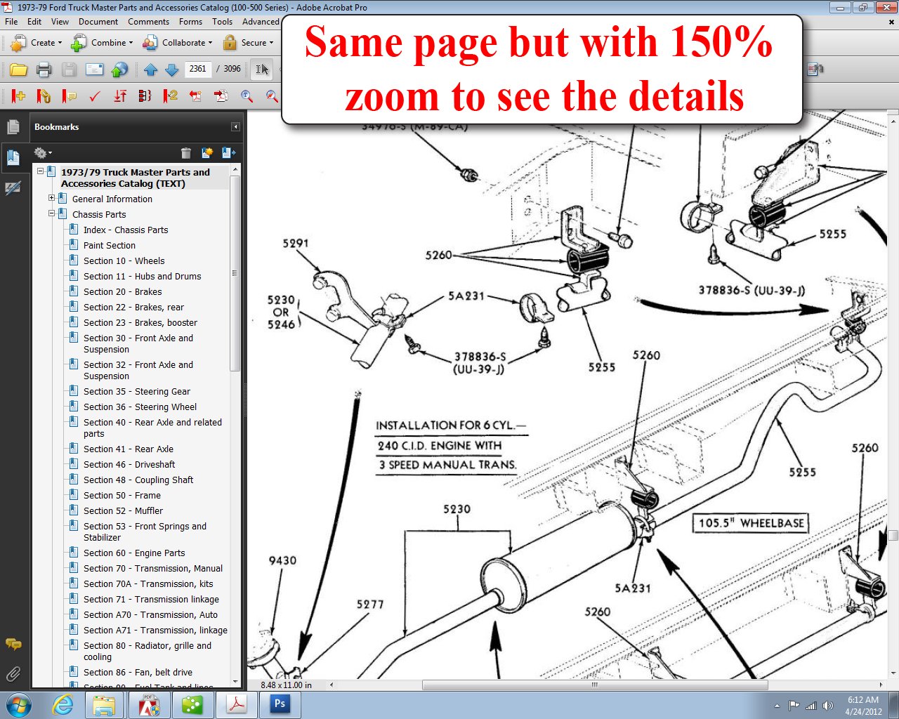Open the Document menu

click(x=98, y=22)
